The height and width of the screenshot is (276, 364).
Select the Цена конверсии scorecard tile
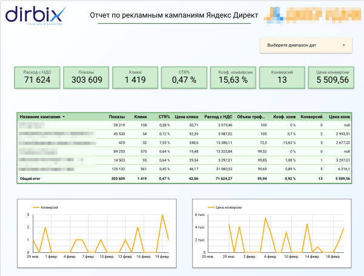pos(332,76)
